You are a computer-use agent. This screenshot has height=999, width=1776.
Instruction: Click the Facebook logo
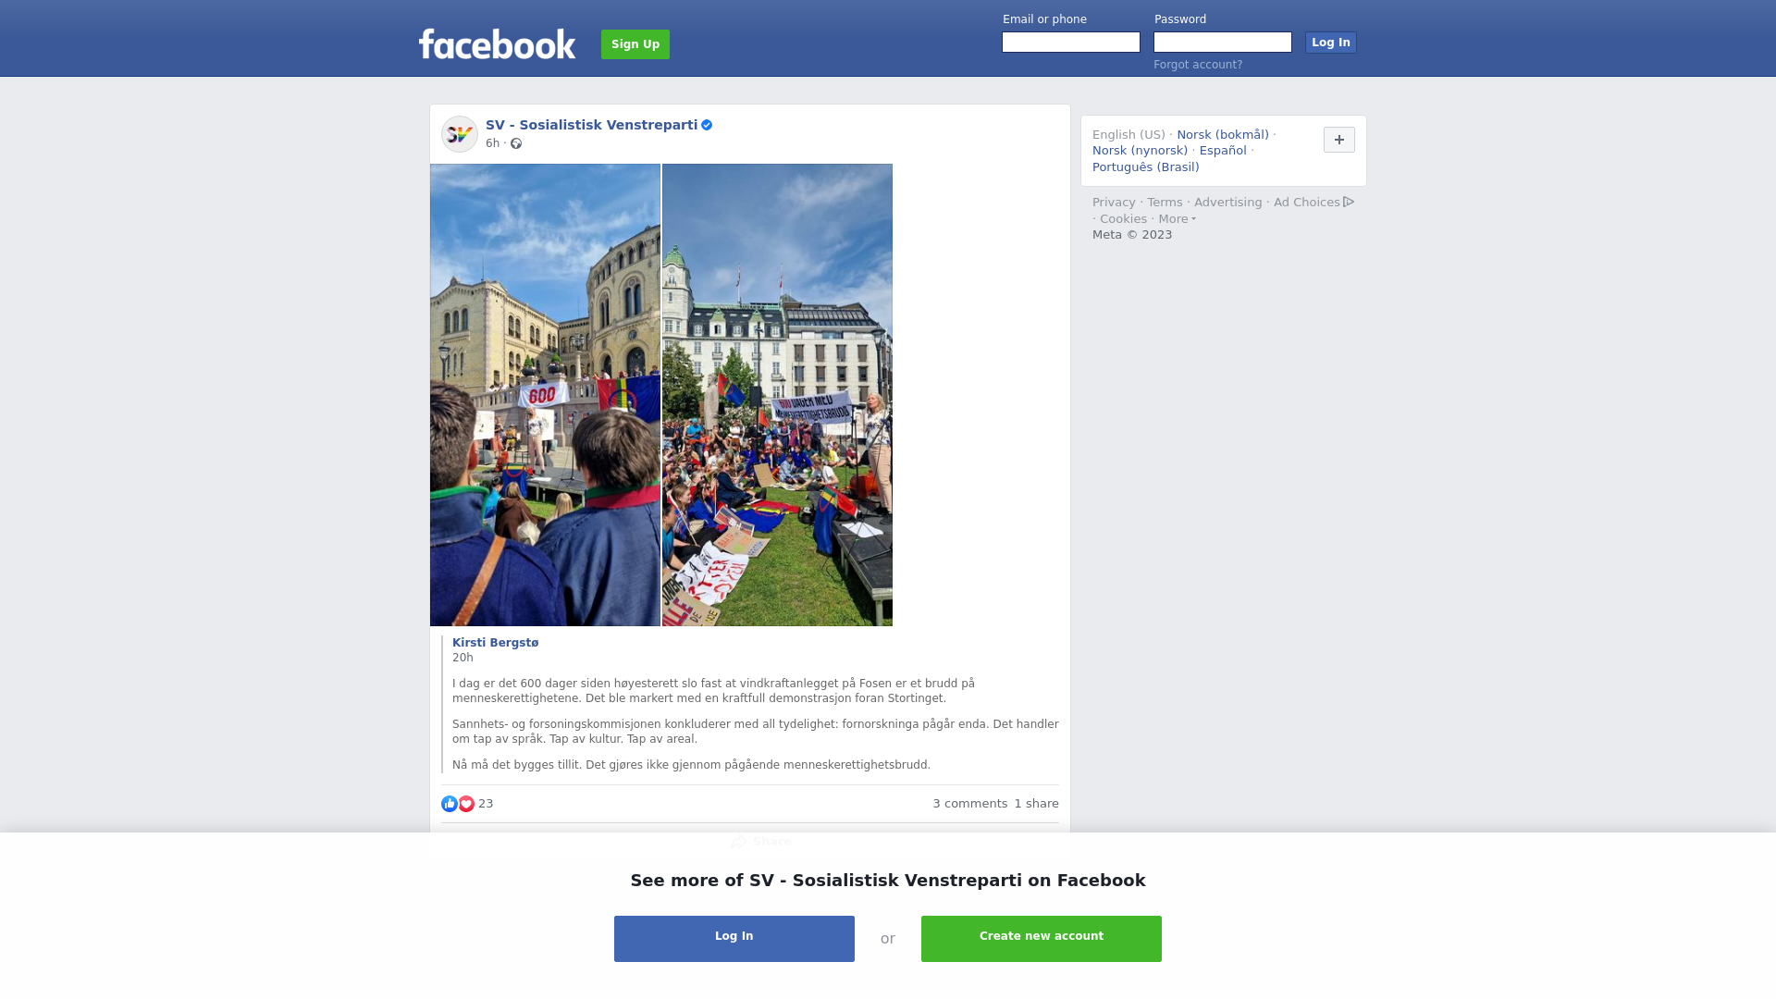tap(497, 44)
